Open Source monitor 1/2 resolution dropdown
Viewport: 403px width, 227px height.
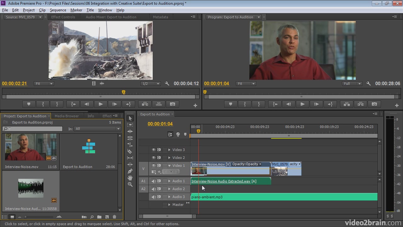(150, 84)
